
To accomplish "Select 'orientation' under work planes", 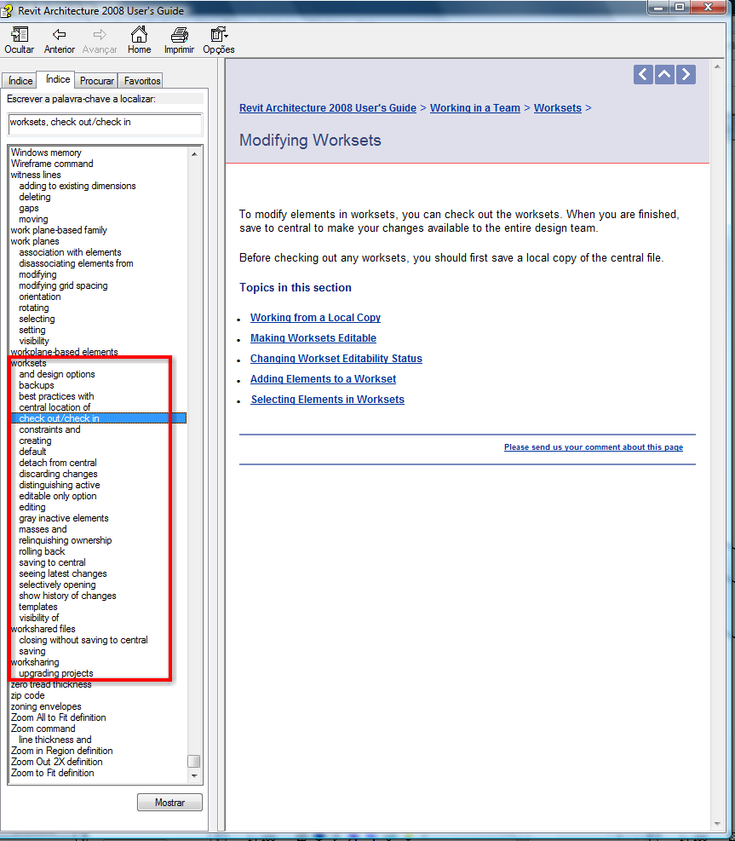I will click(x=40, y=297).
